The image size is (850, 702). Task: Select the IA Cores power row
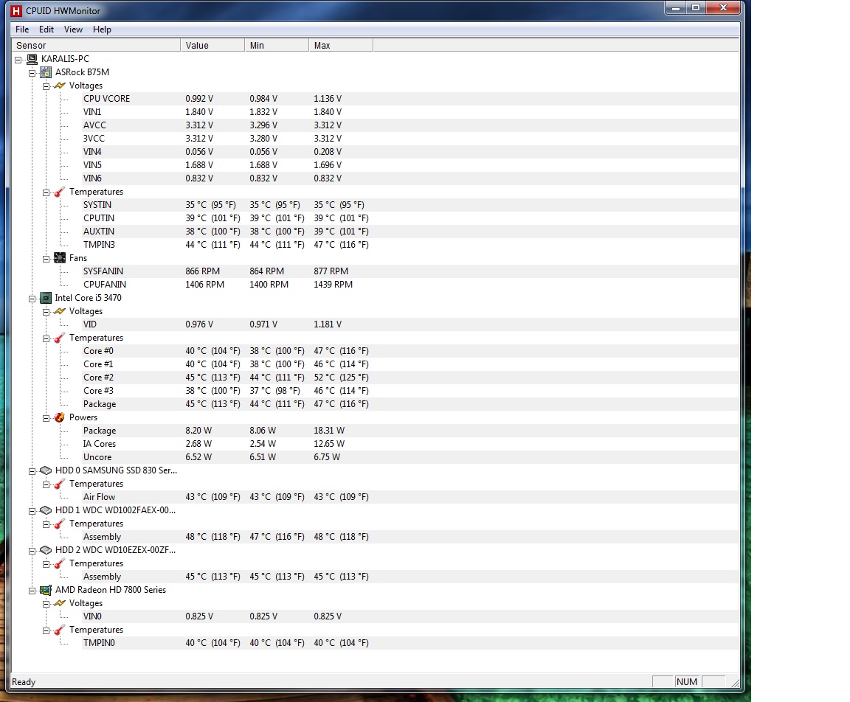(410, 444)
